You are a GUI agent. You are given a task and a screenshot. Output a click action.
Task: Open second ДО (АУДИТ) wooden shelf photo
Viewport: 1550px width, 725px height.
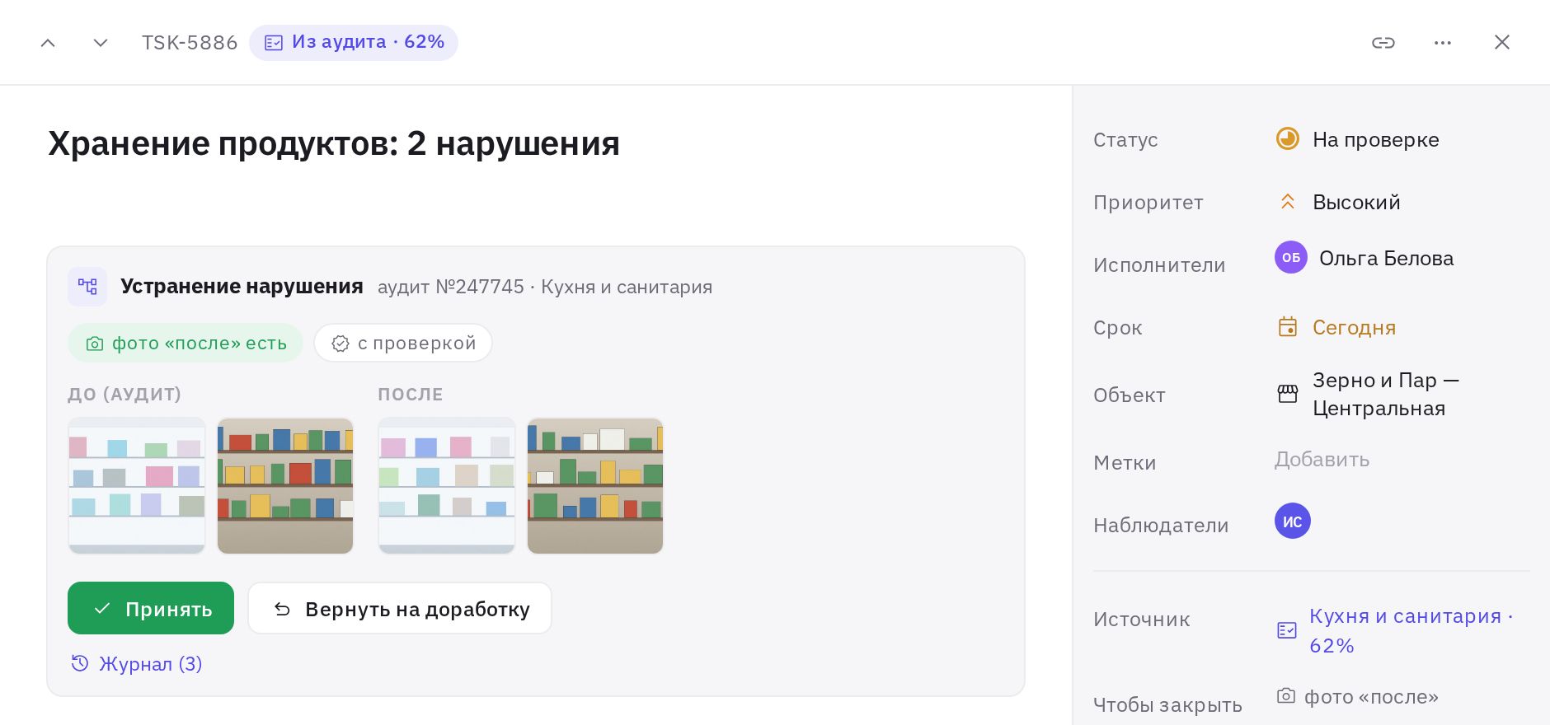point(285,485)
